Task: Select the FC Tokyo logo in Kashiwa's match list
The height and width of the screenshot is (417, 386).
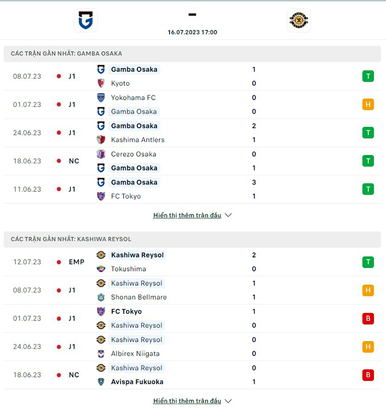Action: coord(101,311)
